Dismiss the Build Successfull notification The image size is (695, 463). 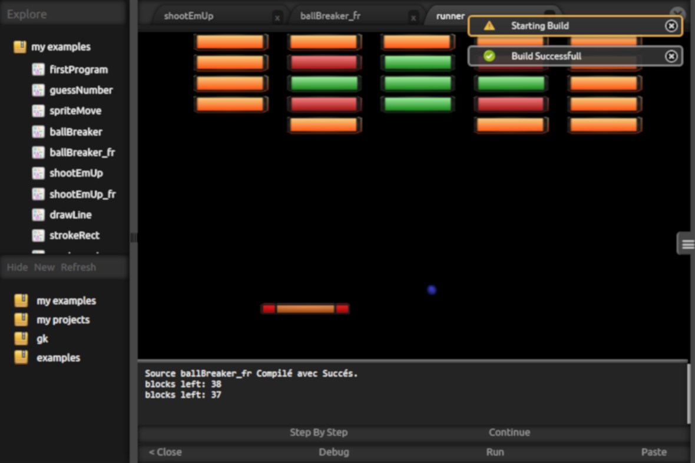click(671, 56)
